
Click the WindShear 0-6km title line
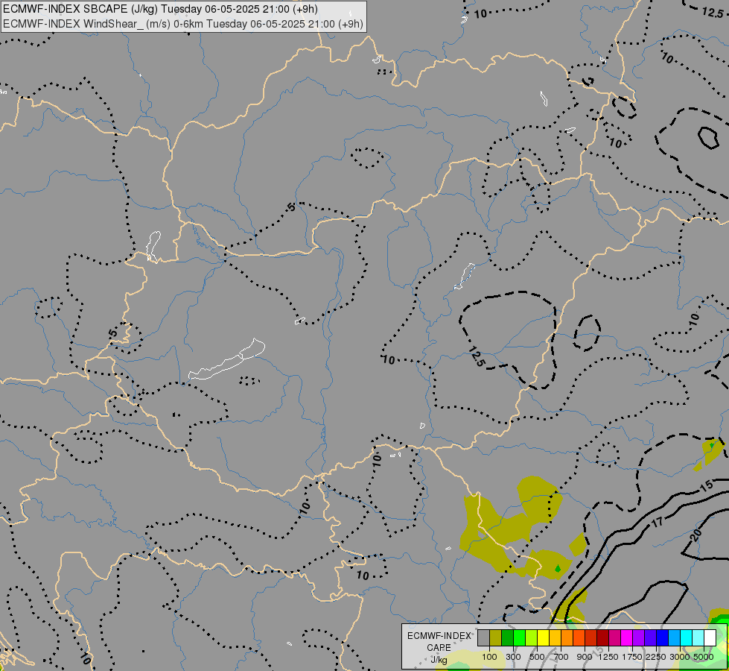[183, 24]
